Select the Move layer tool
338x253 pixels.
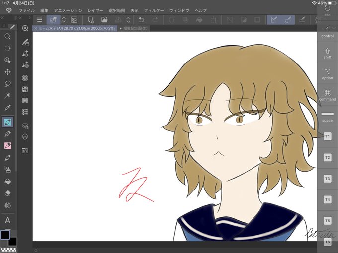point(8,72)
